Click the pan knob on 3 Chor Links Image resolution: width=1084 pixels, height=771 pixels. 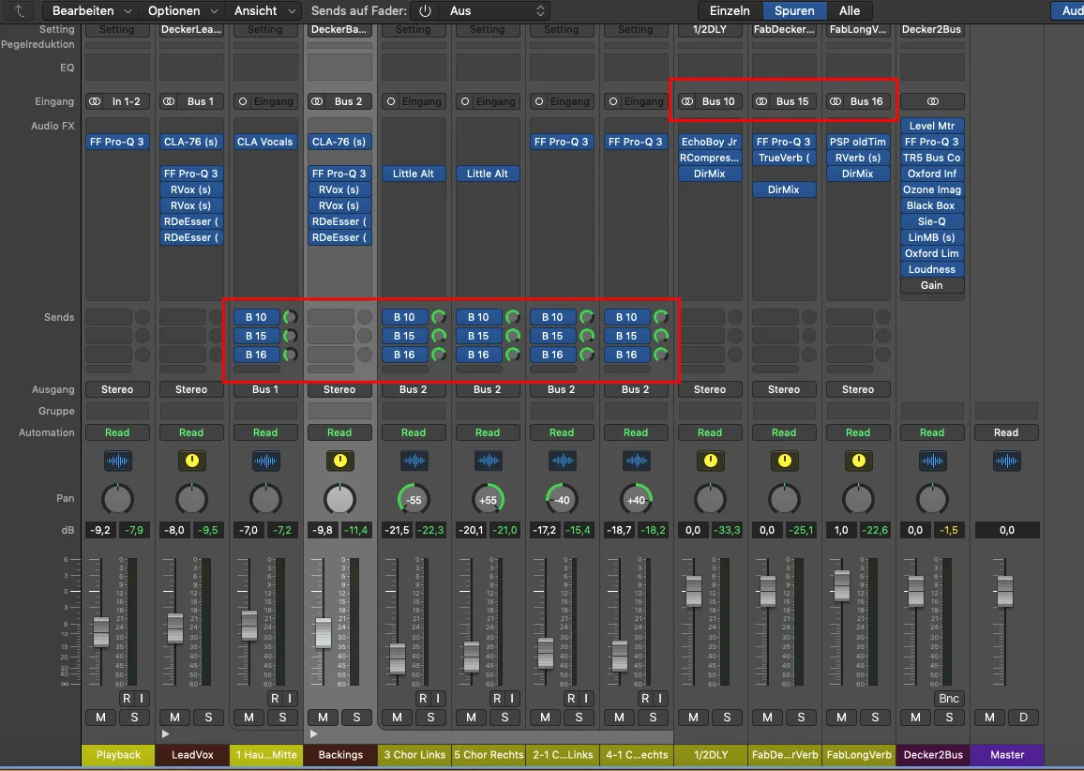[x=414, y=499]
